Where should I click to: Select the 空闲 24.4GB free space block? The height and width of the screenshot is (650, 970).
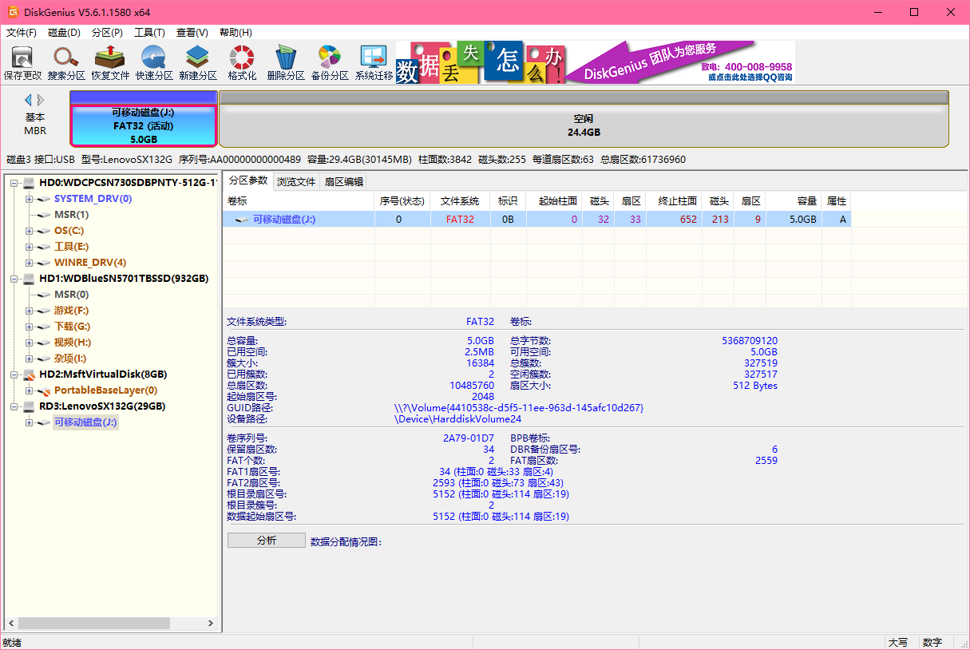pyautogui.click(x=584, y=125)
